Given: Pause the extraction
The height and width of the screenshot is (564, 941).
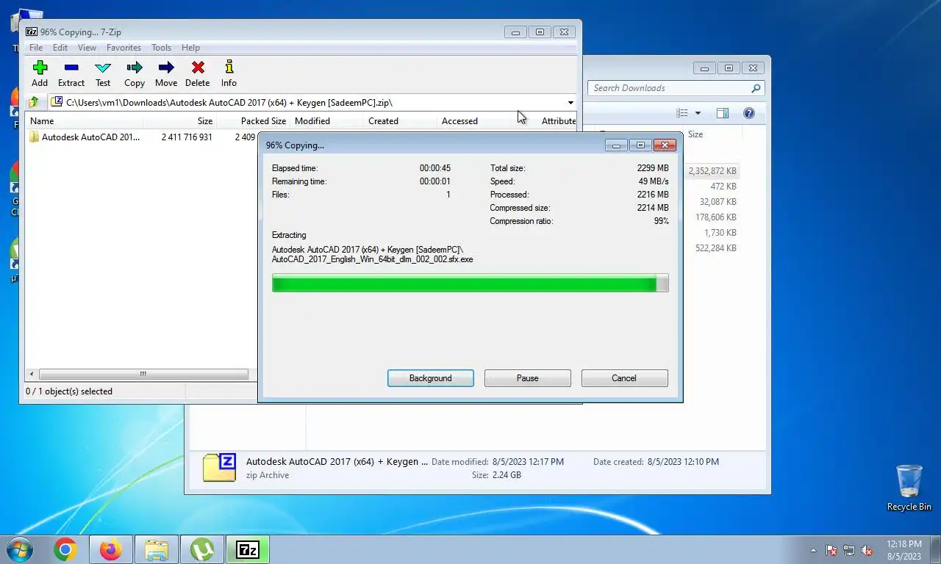Looking at the screenshot, I should pyautogui.click(x=528, y=378).
